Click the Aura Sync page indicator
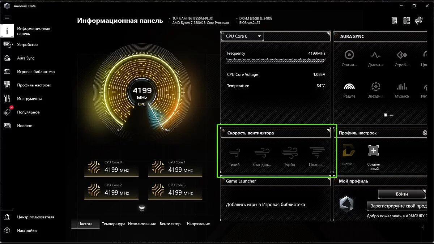Viewport: 434px width, 244px height. (x=388, y=115)
